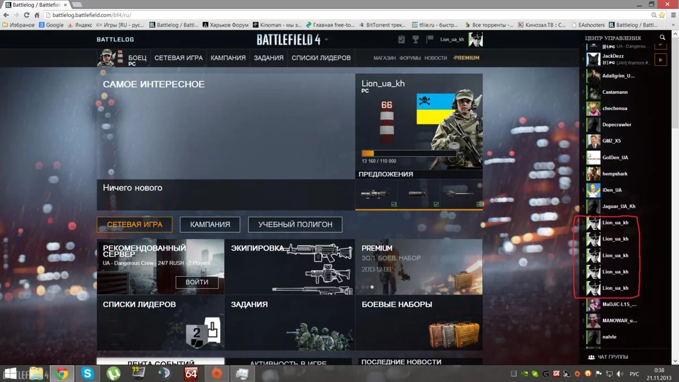This screenshot has height=382, width=679.
Task: Bookmark this page with the star icon
Action: click(662, 15)
